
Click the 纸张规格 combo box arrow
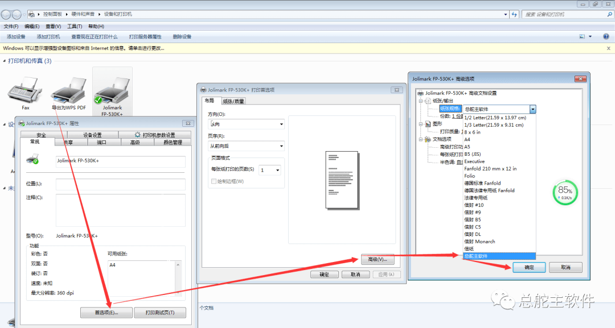532,109
